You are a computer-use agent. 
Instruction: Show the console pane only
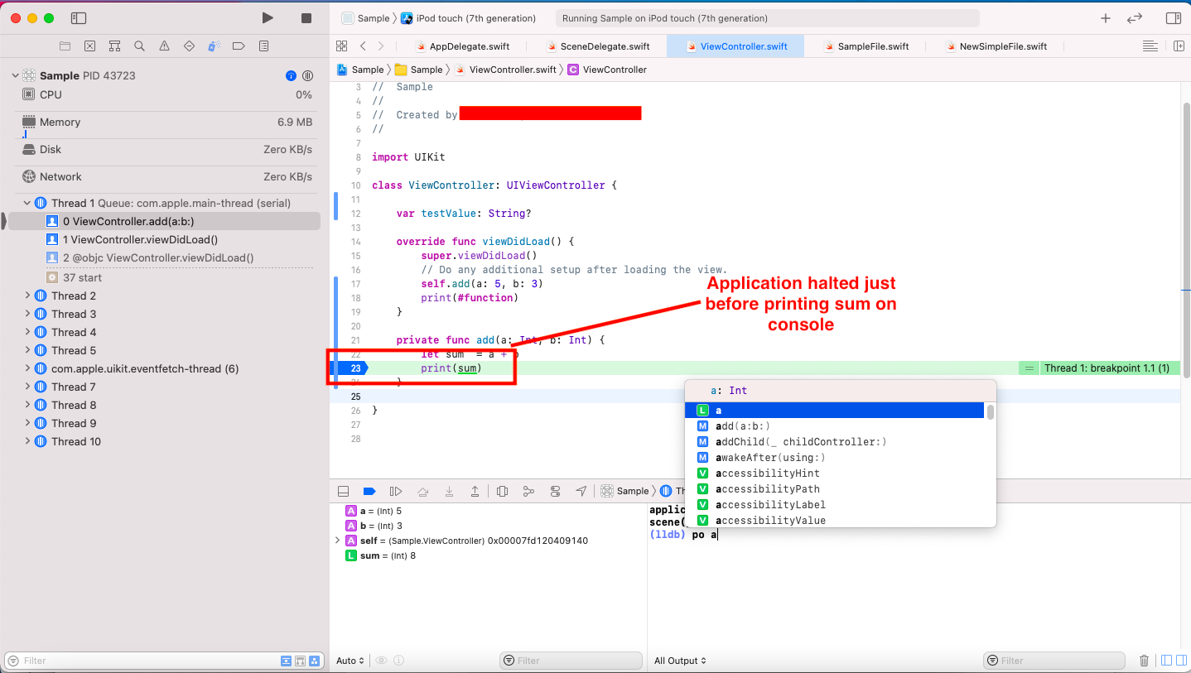click(x=1180, y=661)
